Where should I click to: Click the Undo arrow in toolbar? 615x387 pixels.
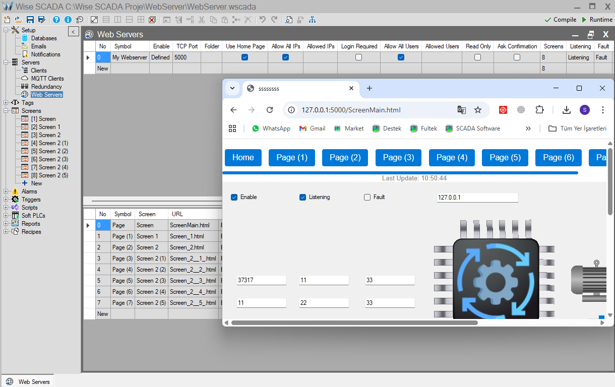tap(262, 20)
